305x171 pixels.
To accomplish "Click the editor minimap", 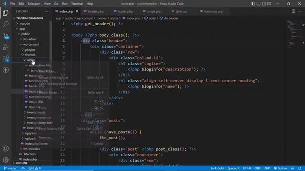I will [x=294, y=34].
